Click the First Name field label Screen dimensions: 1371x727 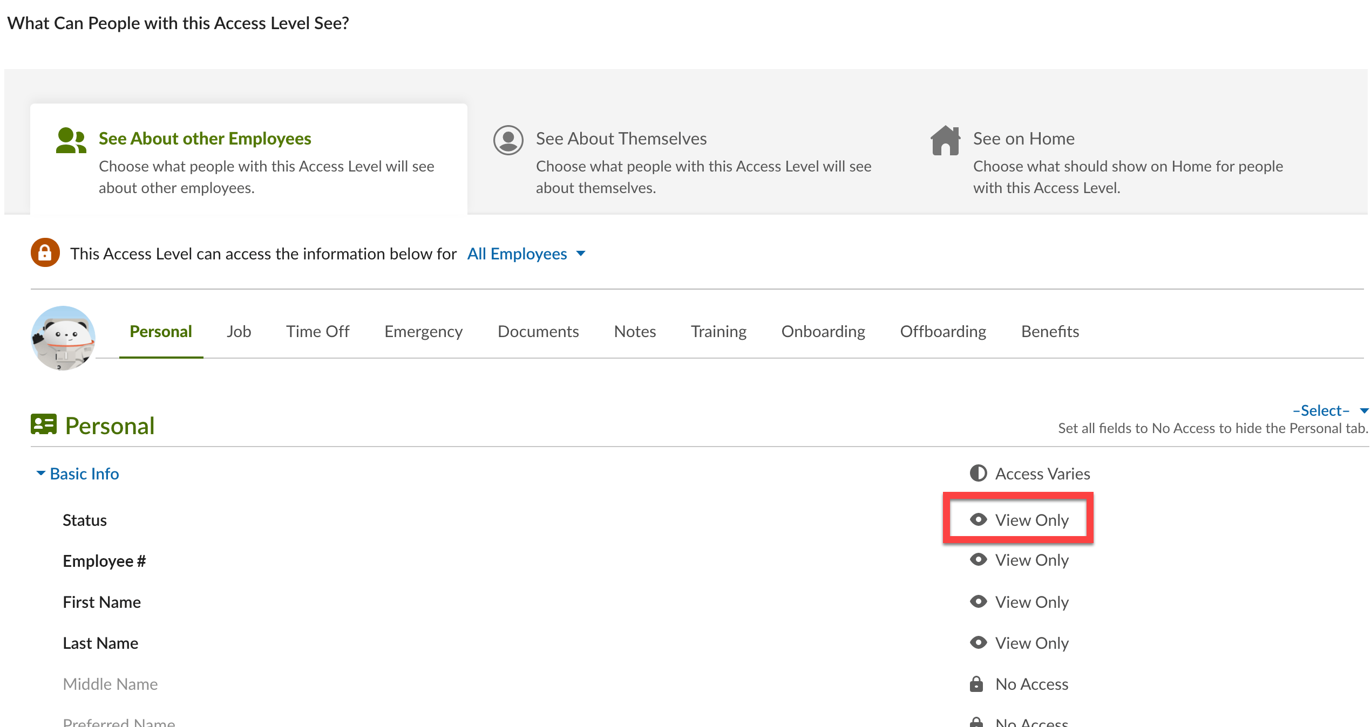[101, 602]
